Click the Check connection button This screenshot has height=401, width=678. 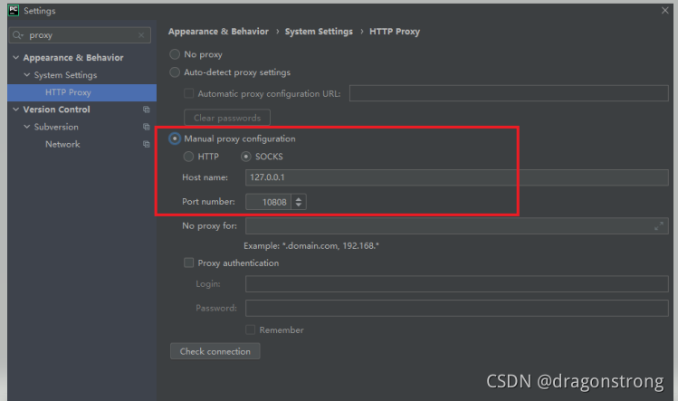[215, 351]
